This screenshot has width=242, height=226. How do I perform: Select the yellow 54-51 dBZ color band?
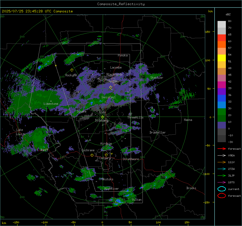(x=222, y=58)
